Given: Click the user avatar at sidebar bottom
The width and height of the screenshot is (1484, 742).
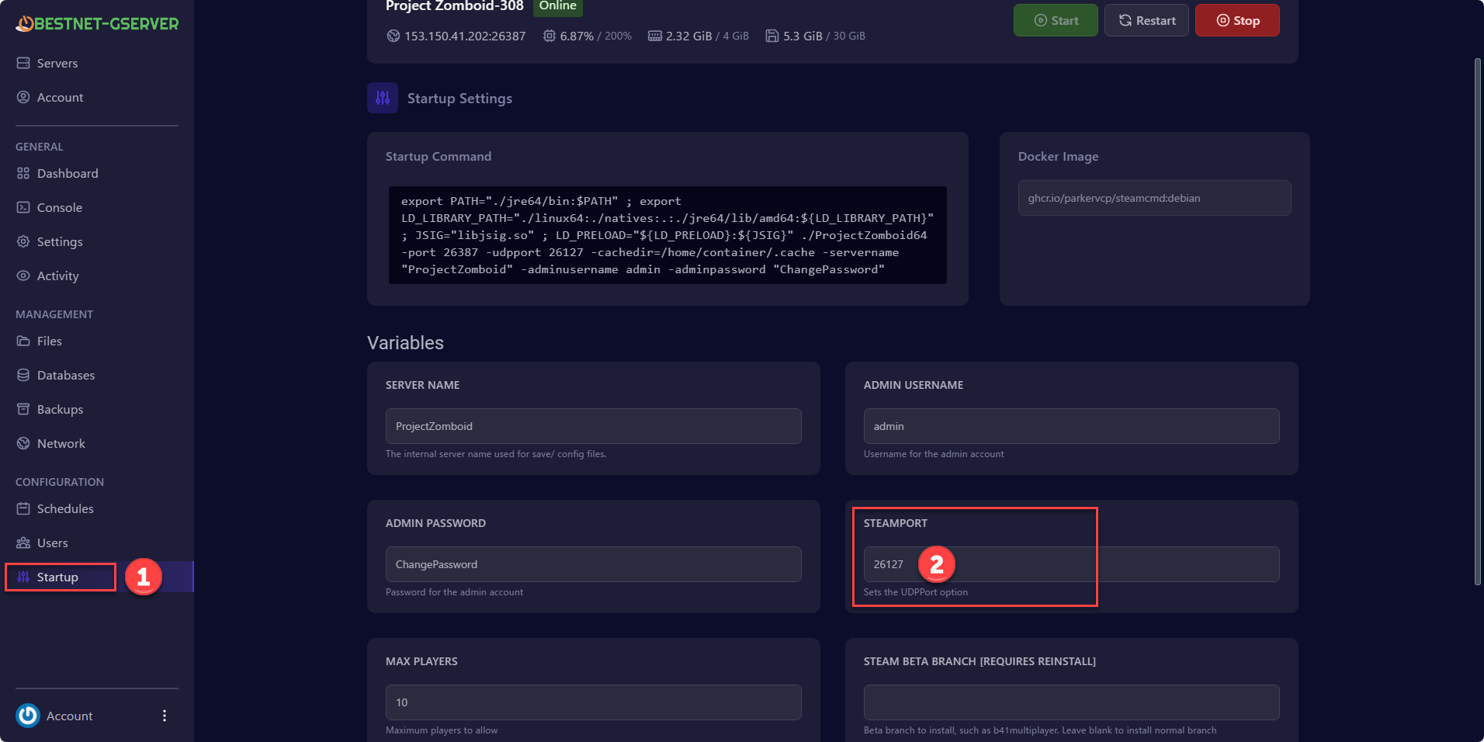Looking at the screenshot, I should 28,715.
